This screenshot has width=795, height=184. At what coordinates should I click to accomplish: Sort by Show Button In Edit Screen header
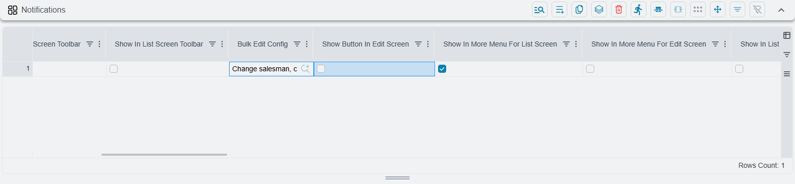(366, 44)
